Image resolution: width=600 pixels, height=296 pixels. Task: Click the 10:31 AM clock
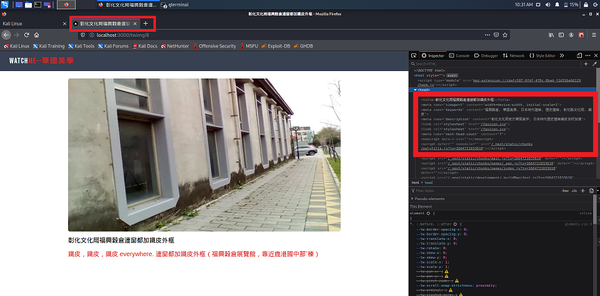click(x=524, y=4)
